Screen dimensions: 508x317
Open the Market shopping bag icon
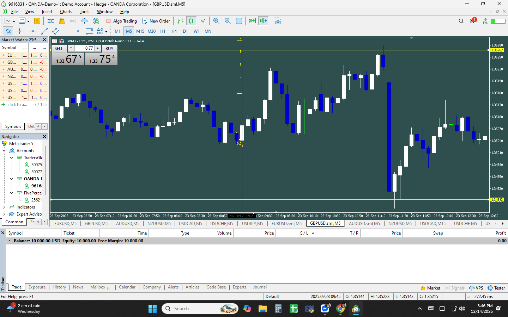click(62, 21)
